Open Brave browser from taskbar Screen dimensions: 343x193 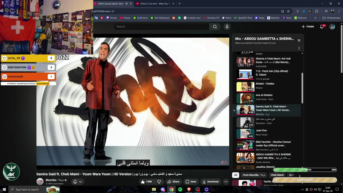click(189, 190)
